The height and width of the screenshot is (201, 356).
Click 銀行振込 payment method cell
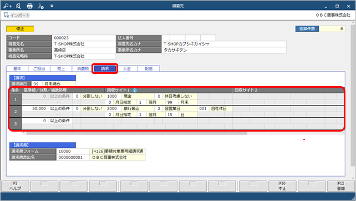coord(138,108)
